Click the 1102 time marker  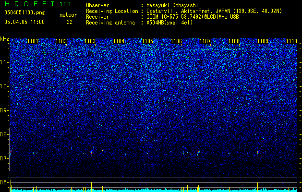[x=61, y=41]
